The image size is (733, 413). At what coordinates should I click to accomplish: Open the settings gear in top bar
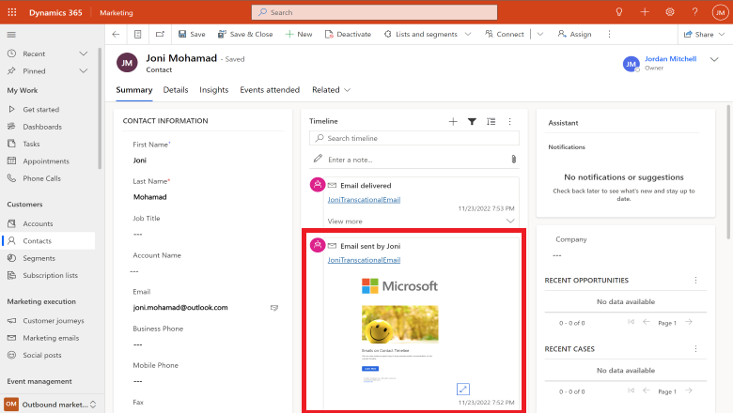click(x=670, y=12)
